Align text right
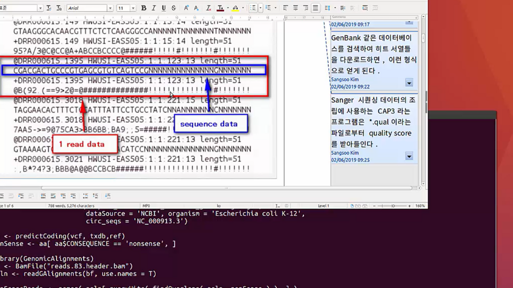 click(x=305, y=8)
